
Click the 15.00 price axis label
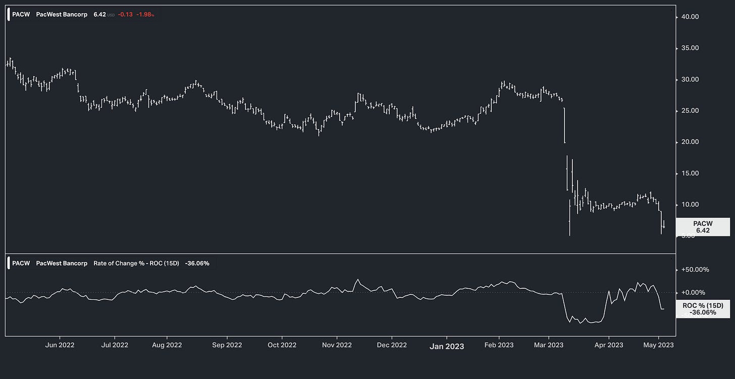click(x=689, y=173)
